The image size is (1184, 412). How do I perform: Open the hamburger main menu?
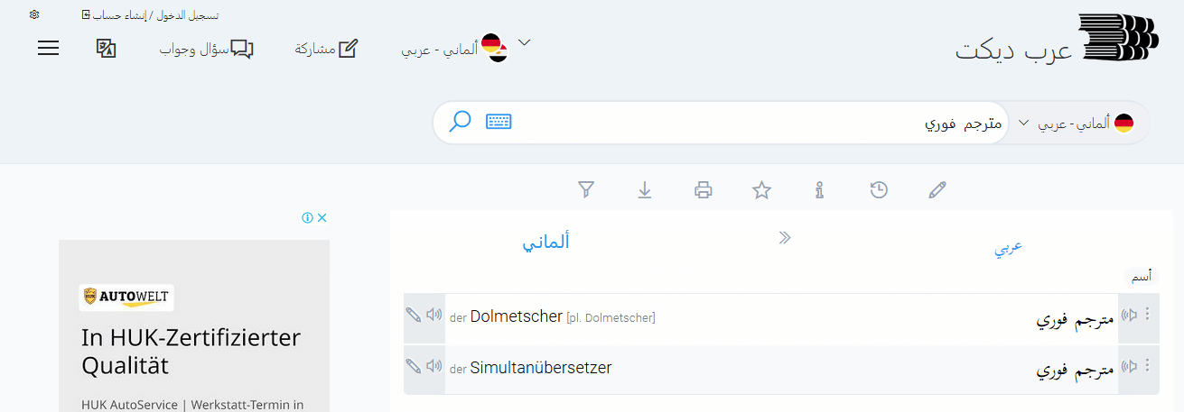pos(48,49)
